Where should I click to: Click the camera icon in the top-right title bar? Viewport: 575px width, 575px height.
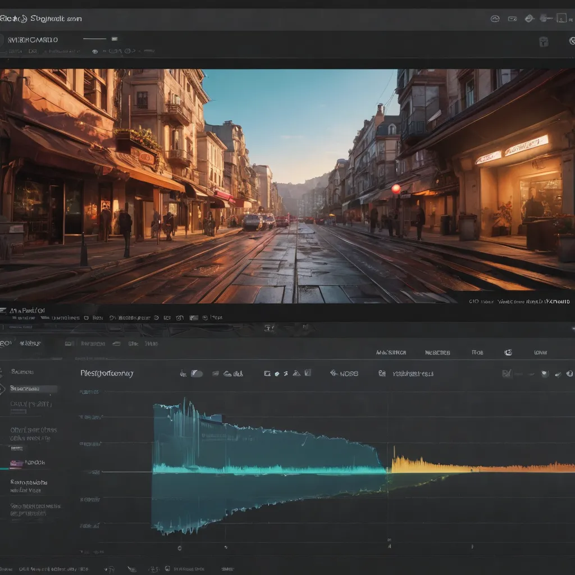(x=511, y=17)
